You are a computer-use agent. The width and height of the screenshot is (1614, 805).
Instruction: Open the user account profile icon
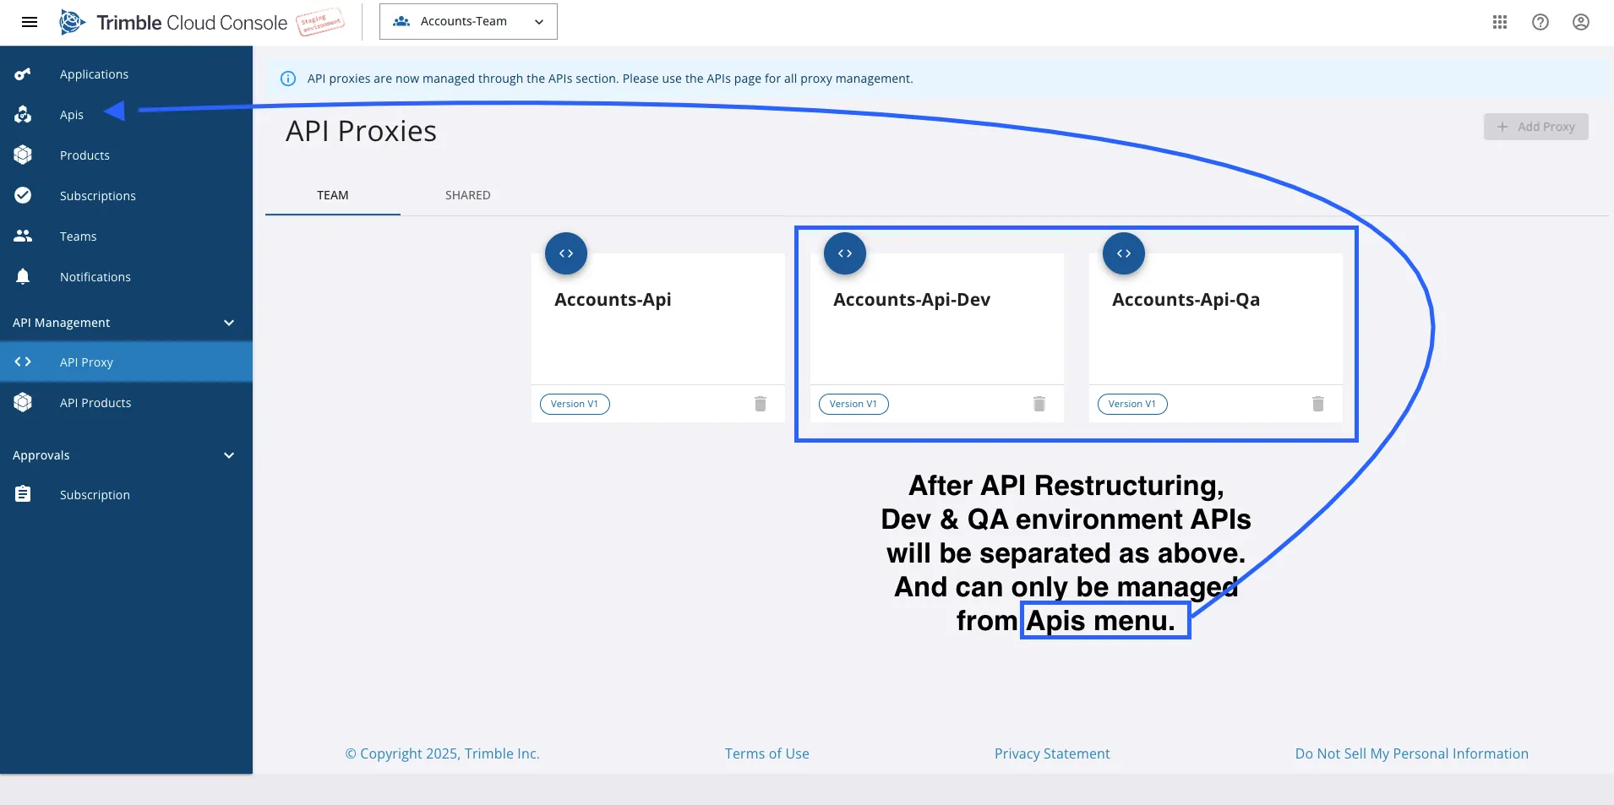click(x=1581, y=22)
